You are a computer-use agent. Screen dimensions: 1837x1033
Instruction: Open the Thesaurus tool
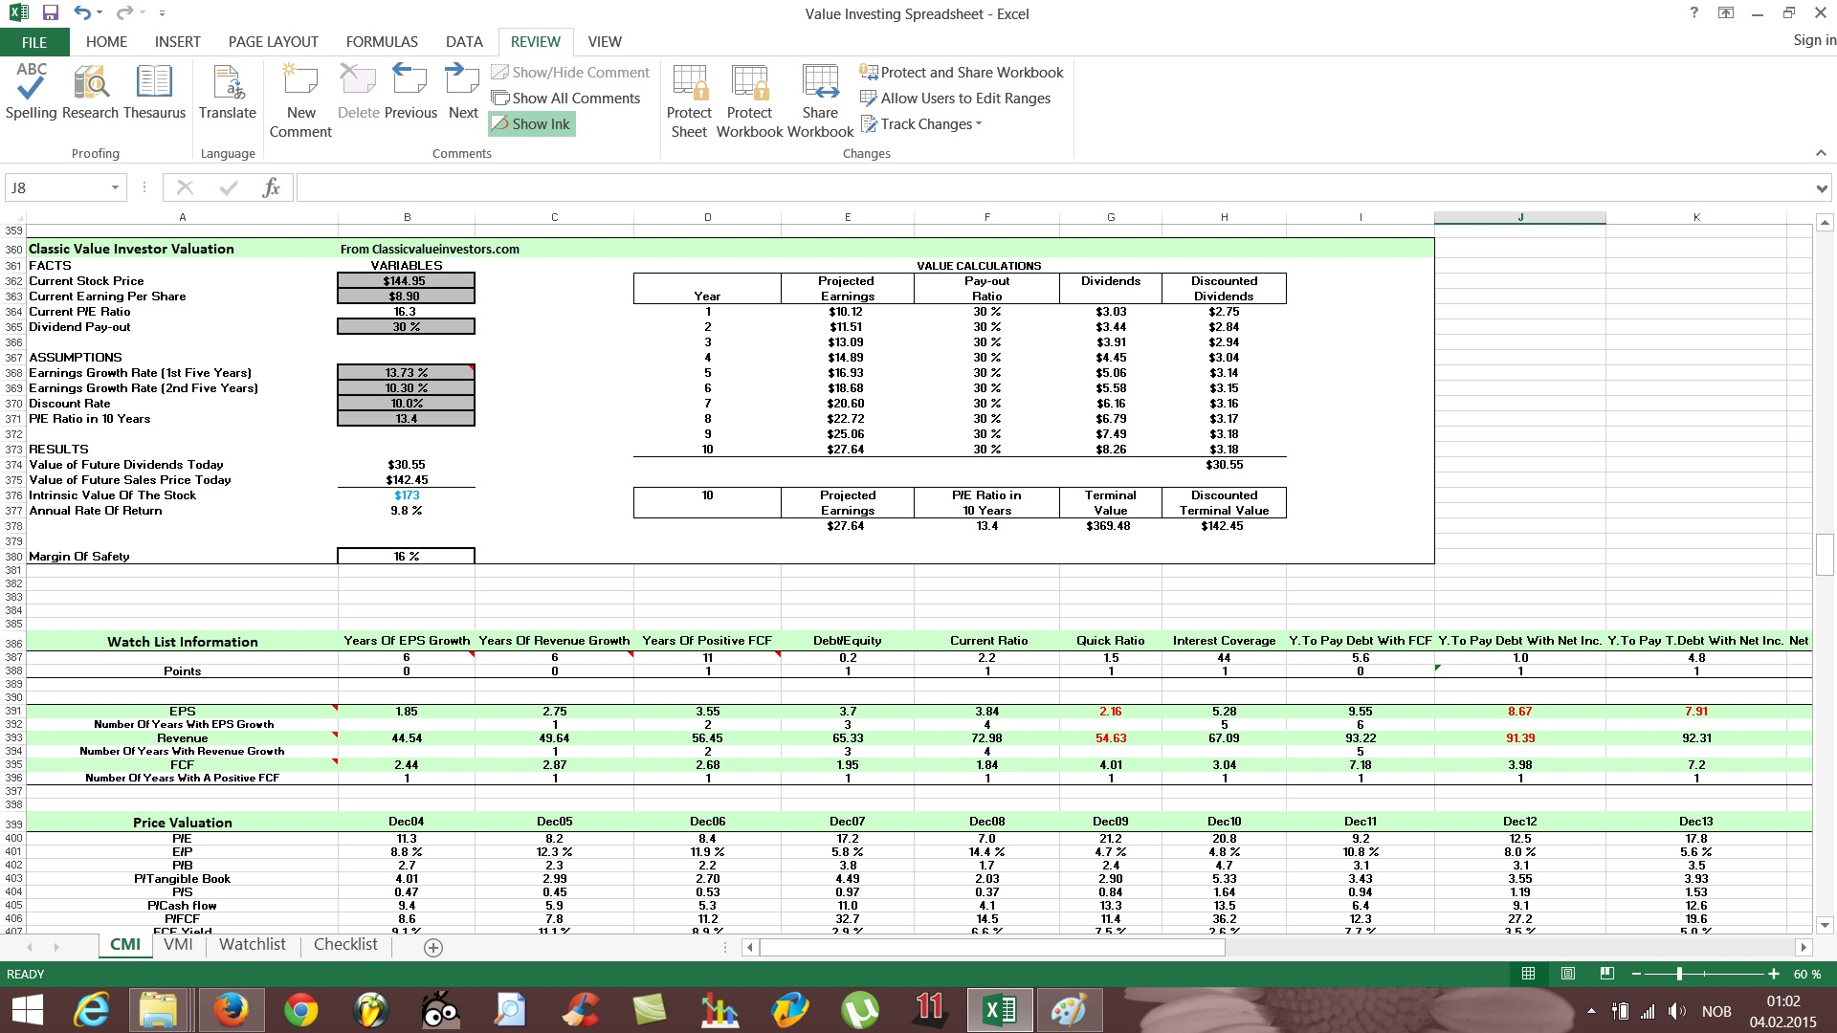pyautogui.click(x=155, y=99)
